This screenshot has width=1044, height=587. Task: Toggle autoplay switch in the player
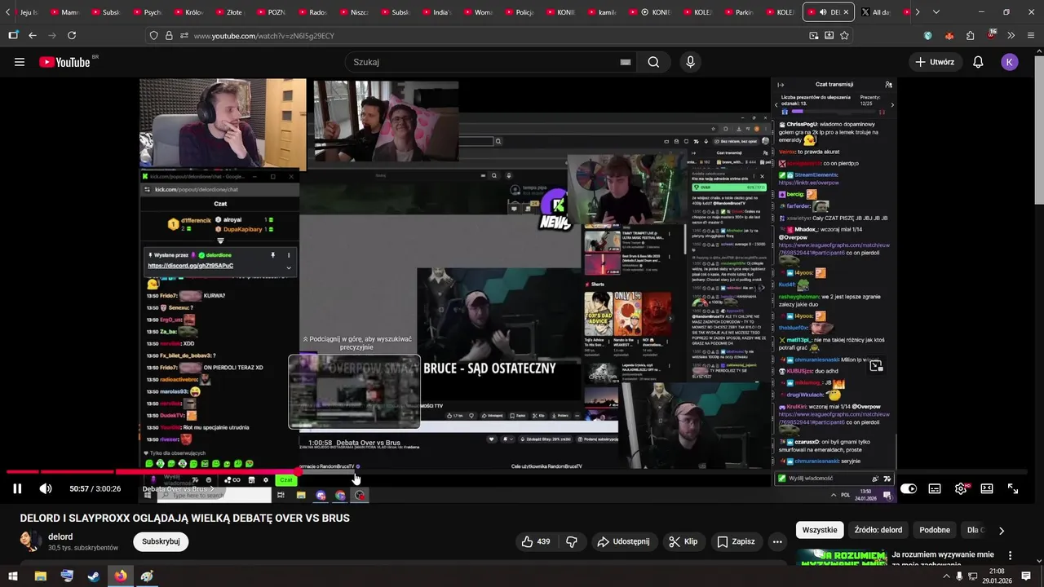[x=909, y=488]
